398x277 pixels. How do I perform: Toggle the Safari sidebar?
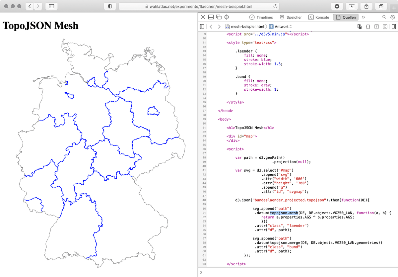tap(51, 6)
